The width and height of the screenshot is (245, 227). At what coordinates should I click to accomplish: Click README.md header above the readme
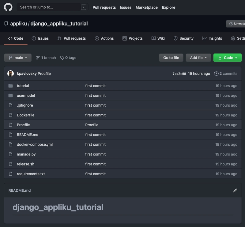(20, 190)
